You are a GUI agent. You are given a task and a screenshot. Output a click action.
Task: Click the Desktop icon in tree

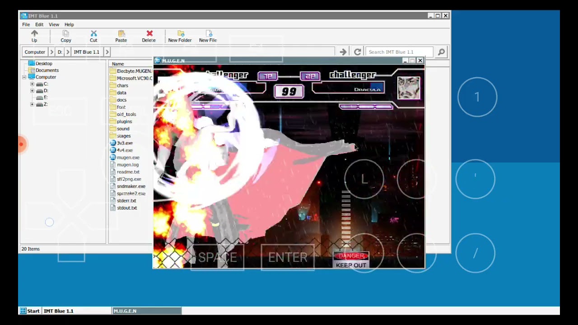(x=31, y=64)
